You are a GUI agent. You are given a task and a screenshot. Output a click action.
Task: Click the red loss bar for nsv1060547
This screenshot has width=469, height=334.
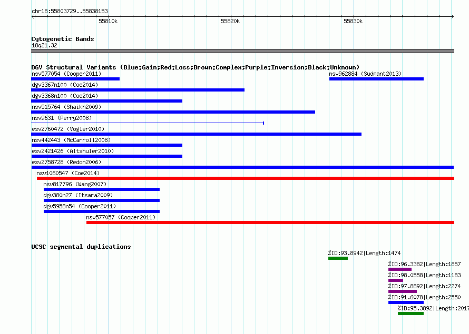246,178
